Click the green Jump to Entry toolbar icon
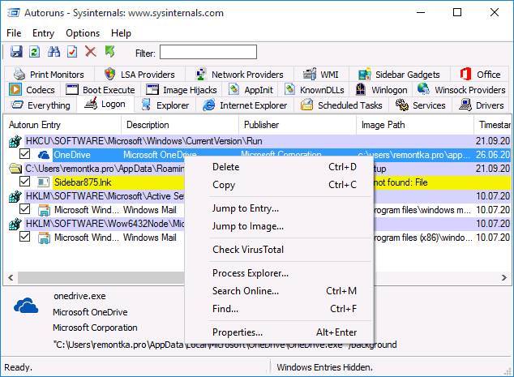 tap(109, 51)
